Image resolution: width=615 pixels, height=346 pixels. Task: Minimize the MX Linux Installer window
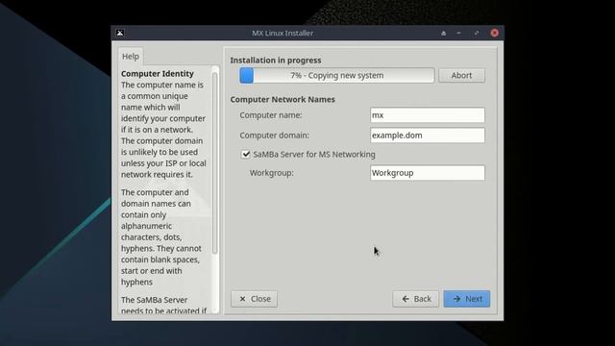tap(458, 34)
